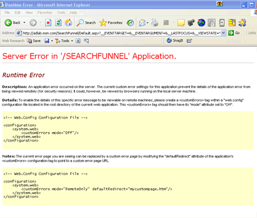Click the device-shaped icon in toolbar

[222, 23]
